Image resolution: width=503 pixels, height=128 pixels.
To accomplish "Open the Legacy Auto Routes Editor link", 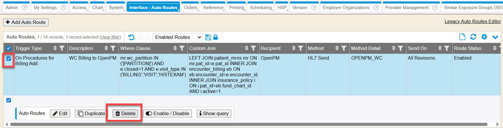I will point(473,21).
